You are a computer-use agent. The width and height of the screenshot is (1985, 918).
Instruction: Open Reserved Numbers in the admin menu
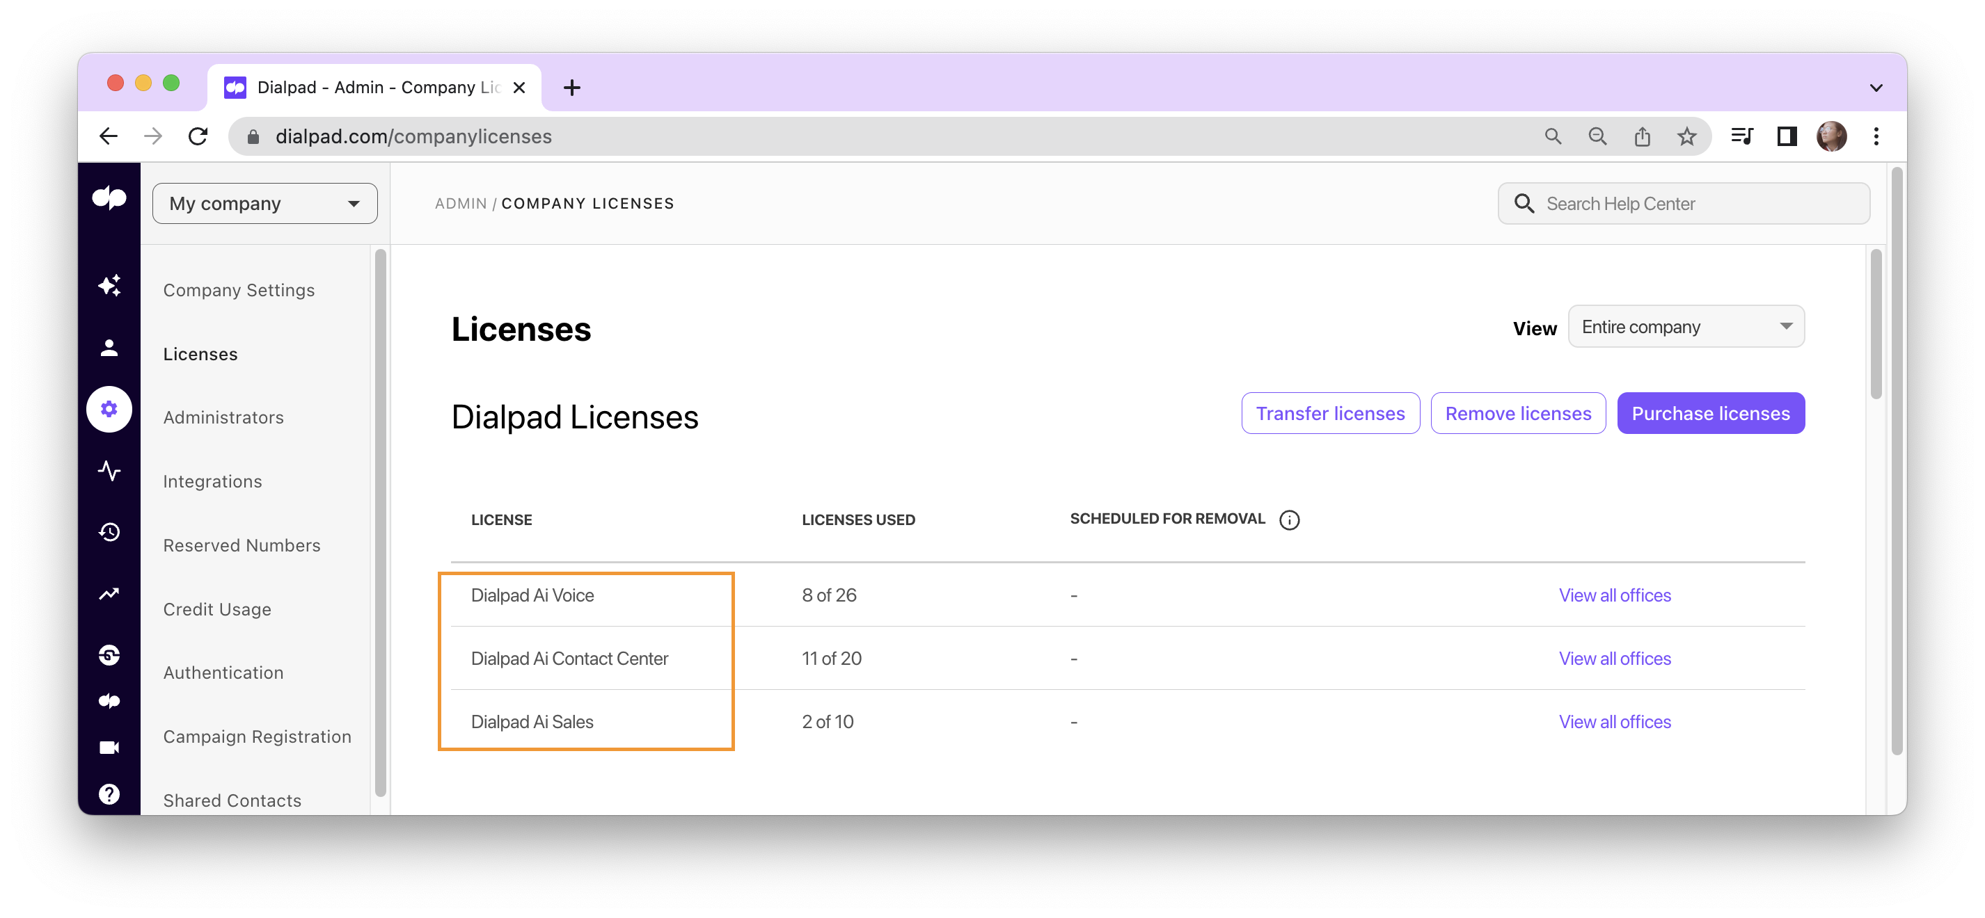tap(242, 545)
